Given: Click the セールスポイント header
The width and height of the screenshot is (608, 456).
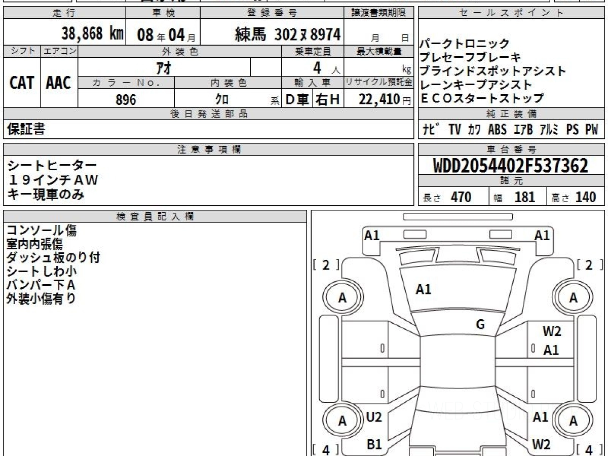Looking at the screenshot, I should tap(511, 13).
